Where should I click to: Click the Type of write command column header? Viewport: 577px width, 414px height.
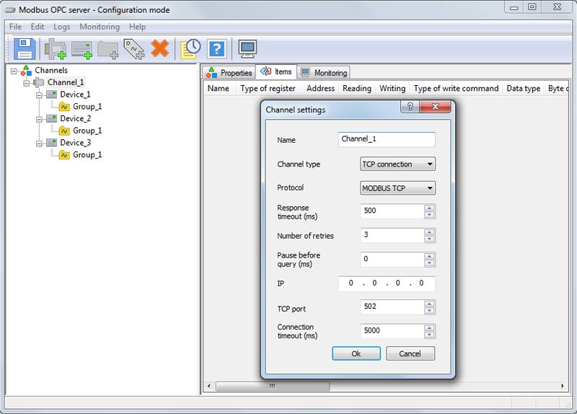[456, 89]
